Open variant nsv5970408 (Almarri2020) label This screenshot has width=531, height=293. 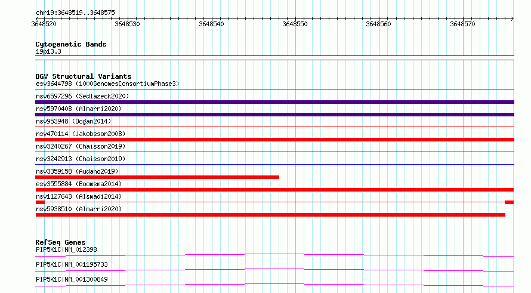(x=79, y=109)
